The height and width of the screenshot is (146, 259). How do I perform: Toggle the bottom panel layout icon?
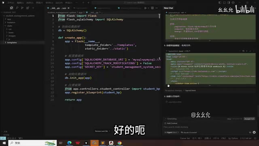224,3
